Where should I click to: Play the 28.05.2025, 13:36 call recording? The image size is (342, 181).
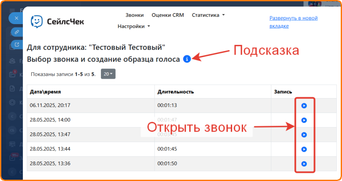coord(304,164)
